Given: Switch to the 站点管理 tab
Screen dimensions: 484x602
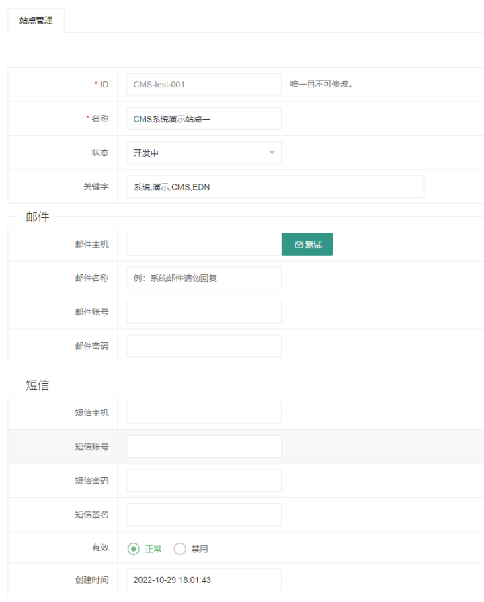Looking at the screenshot, I should (x=36, y=21).
